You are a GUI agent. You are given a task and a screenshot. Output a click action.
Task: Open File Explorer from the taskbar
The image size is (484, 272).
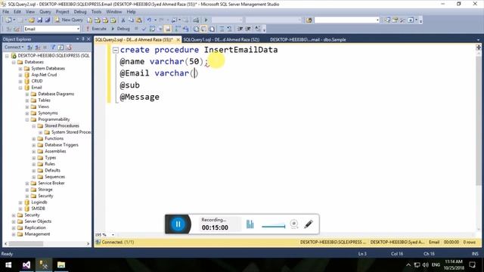pos(61,265)
